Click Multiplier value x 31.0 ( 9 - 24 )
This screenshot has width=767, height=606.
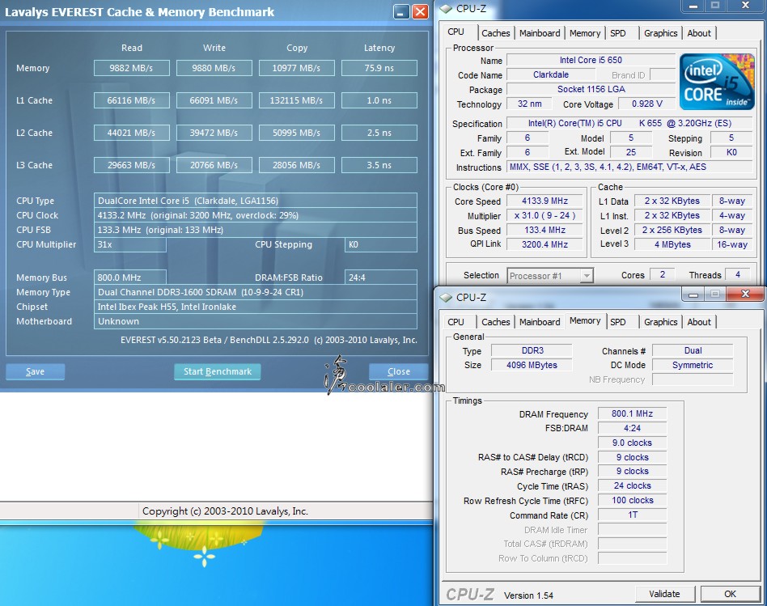click(545, 216)
